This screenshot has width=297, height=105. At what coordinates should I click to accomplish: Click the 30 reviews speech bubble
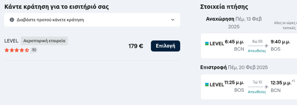(34, 50)
